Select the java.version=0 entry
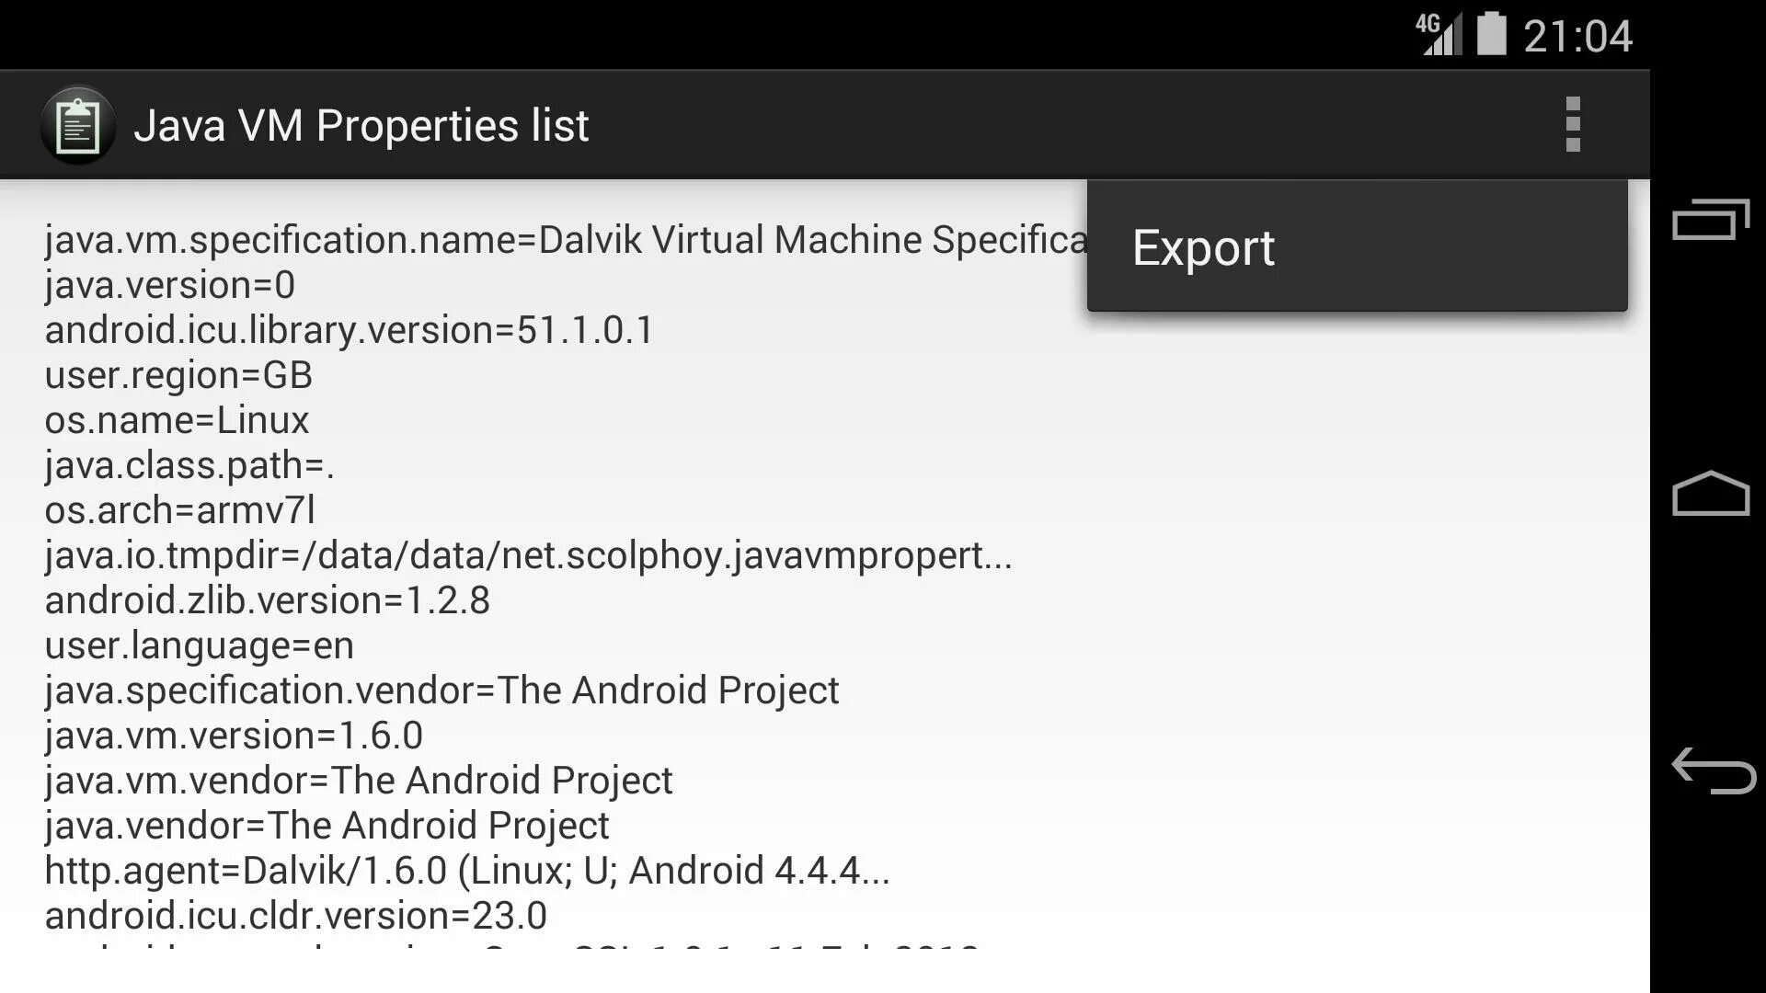The height and width of the screenshot is (993, 1766). (x=170, y=285)
